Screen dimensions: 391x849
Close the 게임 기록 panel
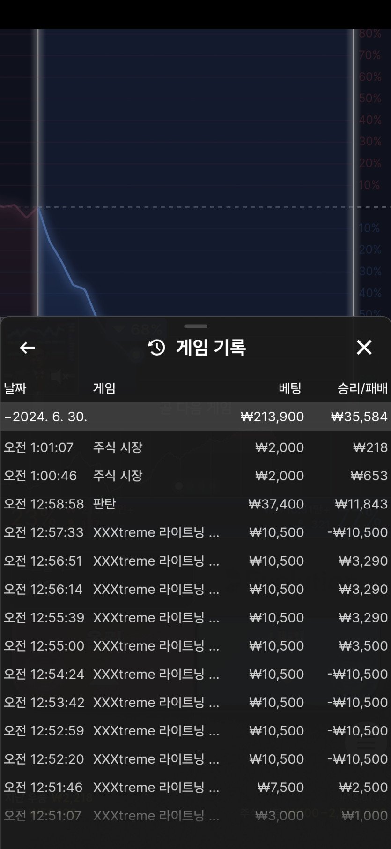tap(364, 348)
